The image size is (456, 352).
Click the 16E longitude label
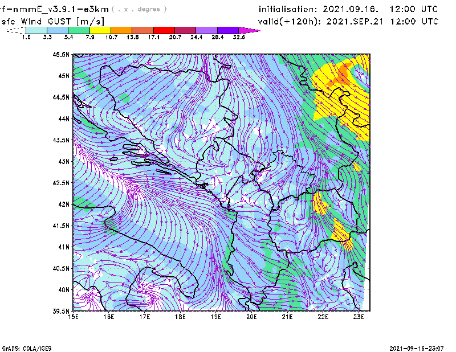click(x=109, y=317)
